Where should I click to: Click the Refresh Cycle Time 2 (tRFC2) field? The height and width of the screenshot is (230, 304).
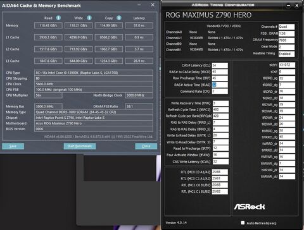[220, 109]
